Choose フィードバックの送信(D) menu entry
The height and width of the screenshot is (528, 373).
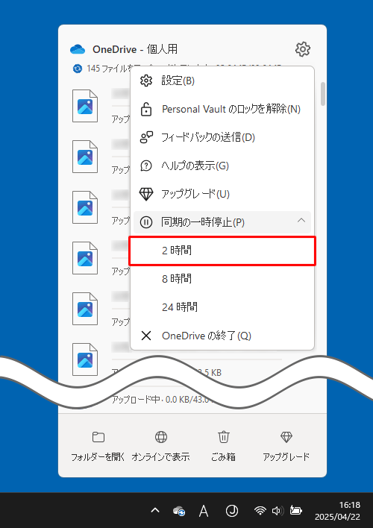pyautogui.click(x=222, y=137)
